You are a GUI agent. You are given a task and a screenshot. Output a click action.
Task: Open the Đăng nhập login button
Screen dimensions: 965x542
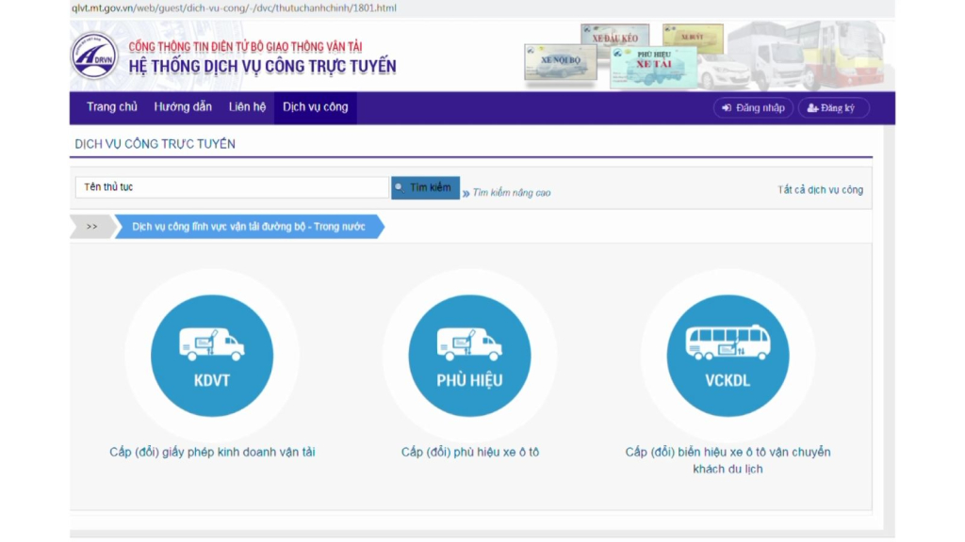753,108
